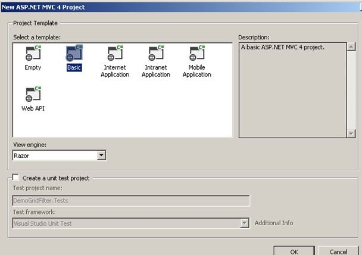Image resolution: width=362 pixels, height=255 pixels.
Task: Click the 'Empty' template label
Action: pos(33,67)
